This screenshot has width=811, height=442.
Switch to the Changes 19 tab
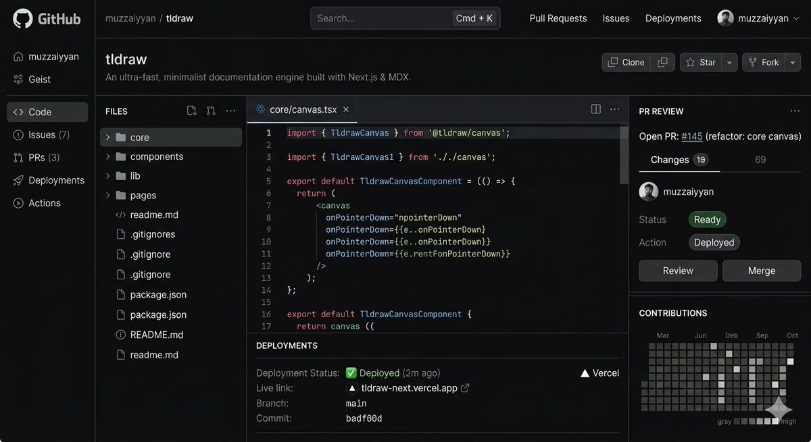[679, 160]
